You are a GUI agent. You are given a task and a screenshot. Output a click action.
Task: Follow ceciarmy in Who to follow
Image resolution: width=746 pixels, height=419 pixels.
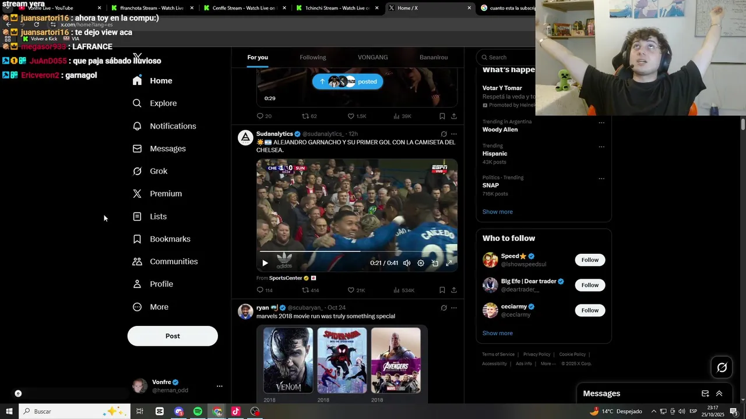click(590, 310)
